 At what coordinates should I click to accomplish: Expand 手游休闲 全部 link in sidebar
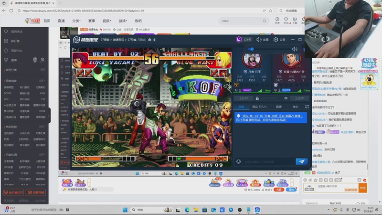[x=42, y=154]
